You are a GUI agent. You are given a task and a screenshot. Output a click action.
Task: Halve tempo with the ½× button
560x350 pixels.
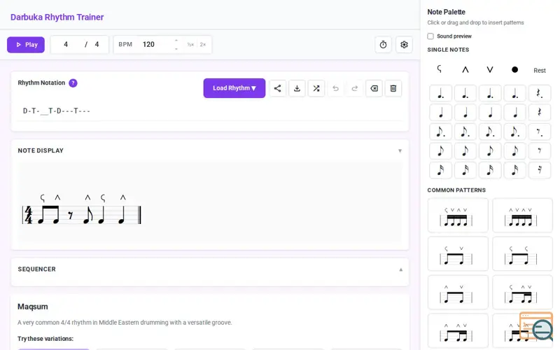pyautogui.click(x=190, y=45)
